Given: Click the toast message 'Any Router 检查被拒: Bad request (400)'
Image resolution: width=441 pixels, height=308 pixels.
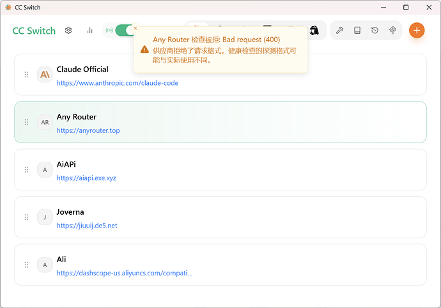Looking at the screenshot, I should point(216,40).
